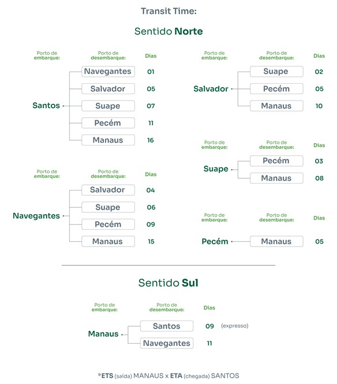This screenshot has width=337, height=384.
Task: Select Manaus destination with 08 days
Action: coord(276,178)
